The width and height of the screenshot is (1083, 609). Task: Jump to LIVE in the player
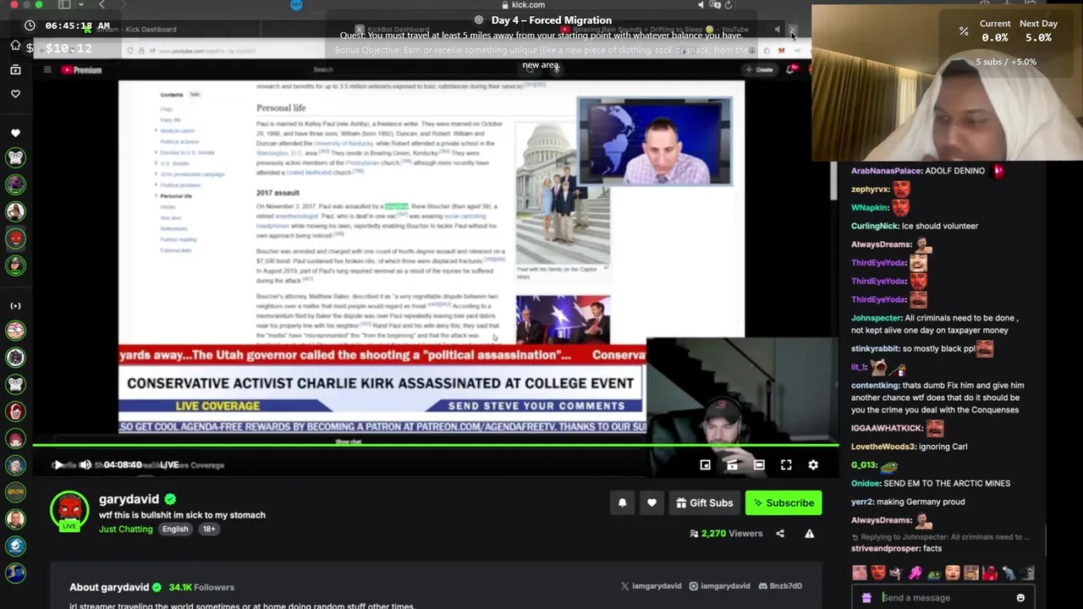pyautogui.click(x=169, y=464)
